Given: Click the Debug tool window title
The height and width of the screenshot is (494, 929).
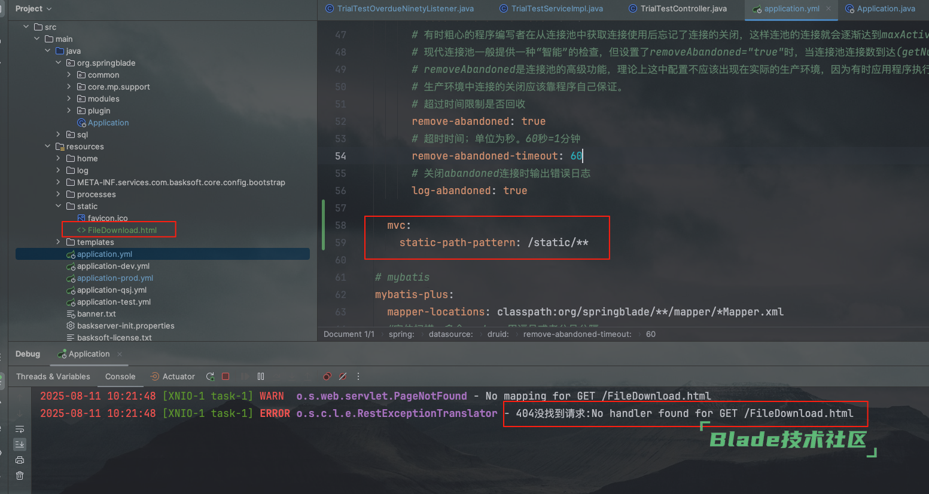Looking at the screenshot, I should click(28, 354).
